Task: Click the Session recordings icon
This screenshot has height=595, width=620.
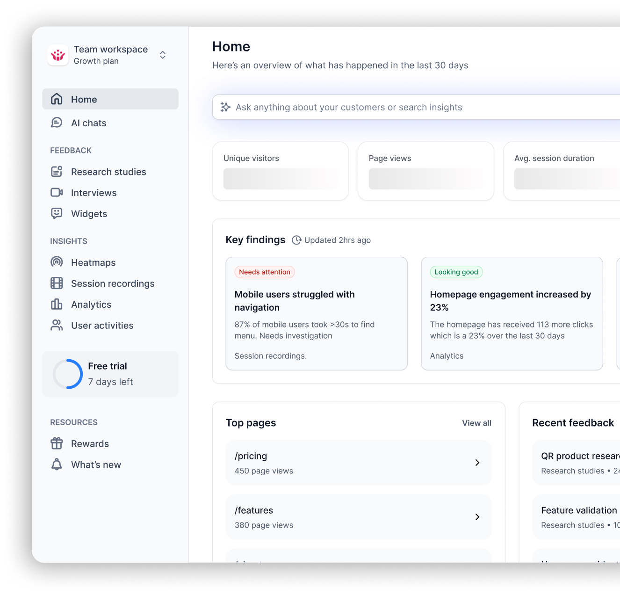Action: coord(57,283)
